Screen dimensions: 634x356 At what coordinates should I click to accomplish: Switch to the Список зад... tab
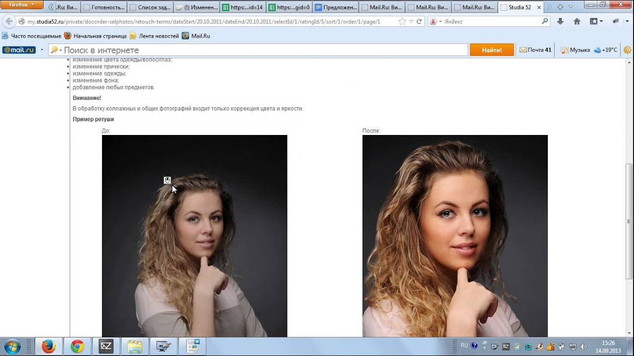click(150, 7)
